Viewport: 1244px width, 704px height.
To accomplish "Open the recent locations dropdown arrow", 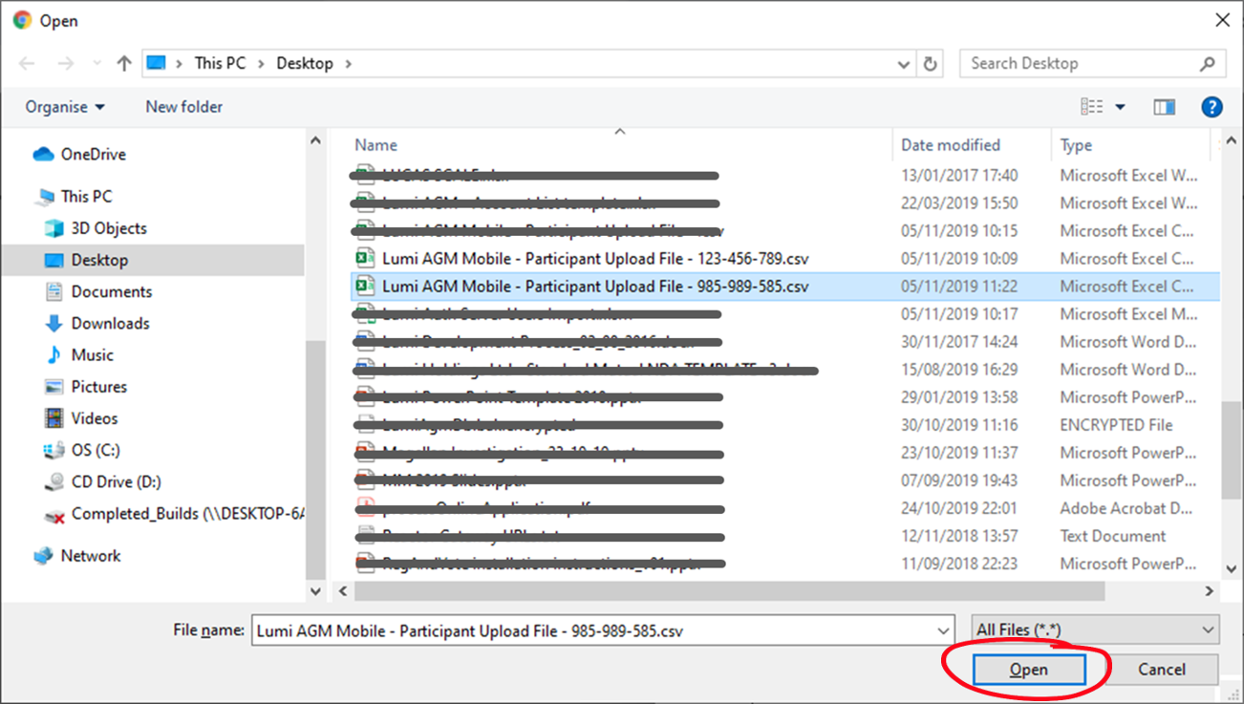I will pyautogui.click(x=97, y=64).
